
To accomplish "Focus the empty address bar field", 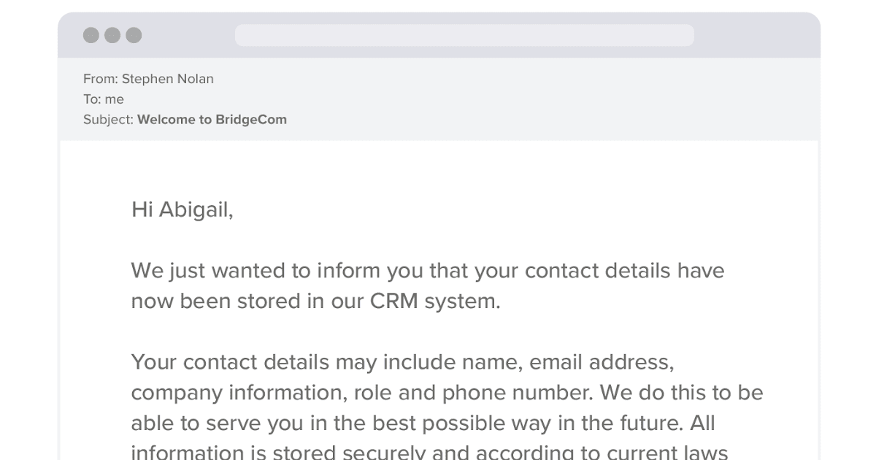I will [x=464, y=35].
